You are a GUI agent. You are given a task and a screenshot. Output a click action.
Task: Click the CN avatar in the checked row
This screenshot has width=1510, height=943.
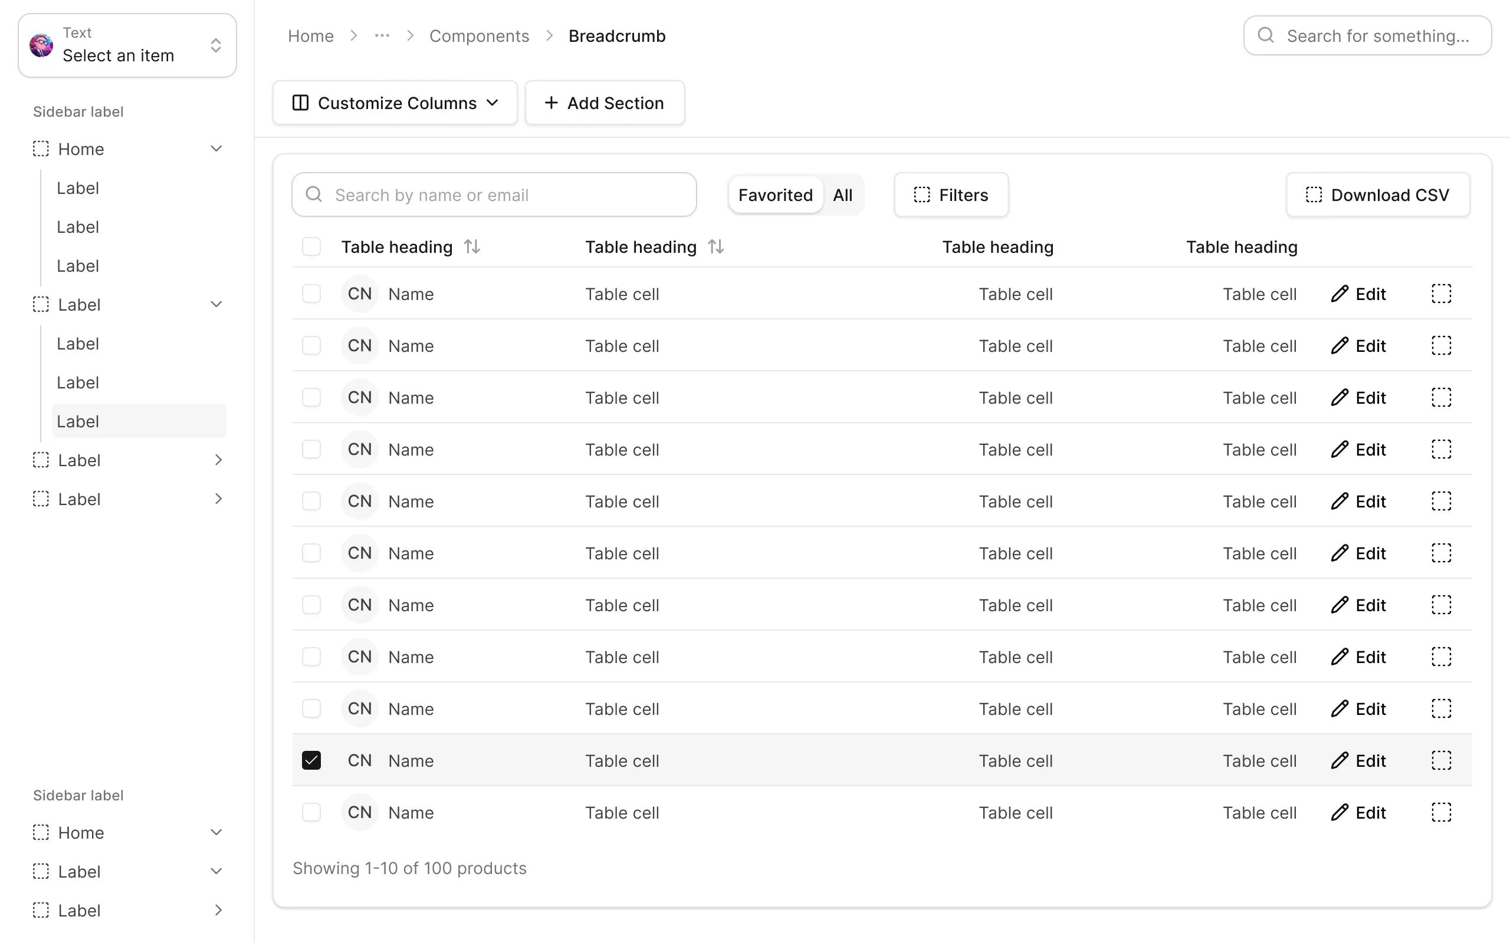pyautogui.click(x=359, y=760)
